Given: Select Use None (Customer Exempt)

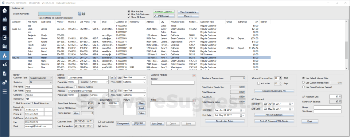Looking at the screenshot, I should (303, 87).
